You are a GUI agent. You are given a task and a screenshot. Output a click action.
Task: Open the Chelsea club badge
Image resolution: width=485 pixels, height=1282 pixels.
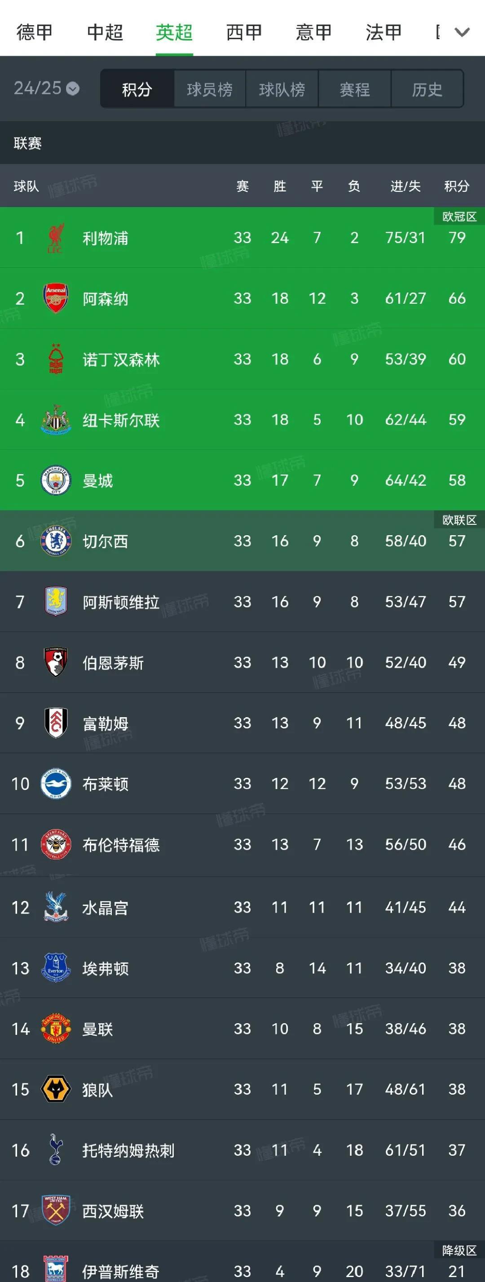(56, 541)
